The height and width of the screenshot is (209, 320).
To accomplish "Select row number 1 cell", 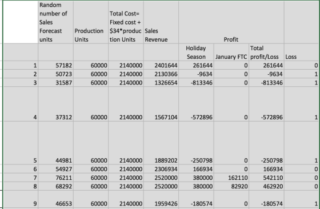I will (x=21, y=65).
